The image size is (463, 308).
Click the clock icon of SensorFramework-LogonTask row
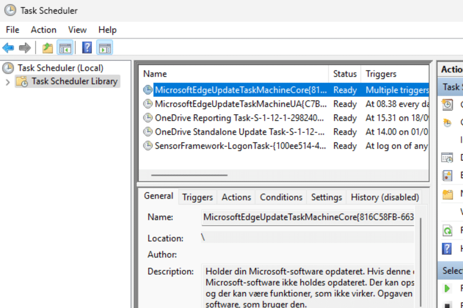[x=148, y=145]
